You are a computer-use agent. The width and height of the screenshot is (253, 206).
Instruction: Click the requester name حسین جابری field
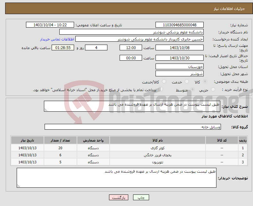(139, 39)
